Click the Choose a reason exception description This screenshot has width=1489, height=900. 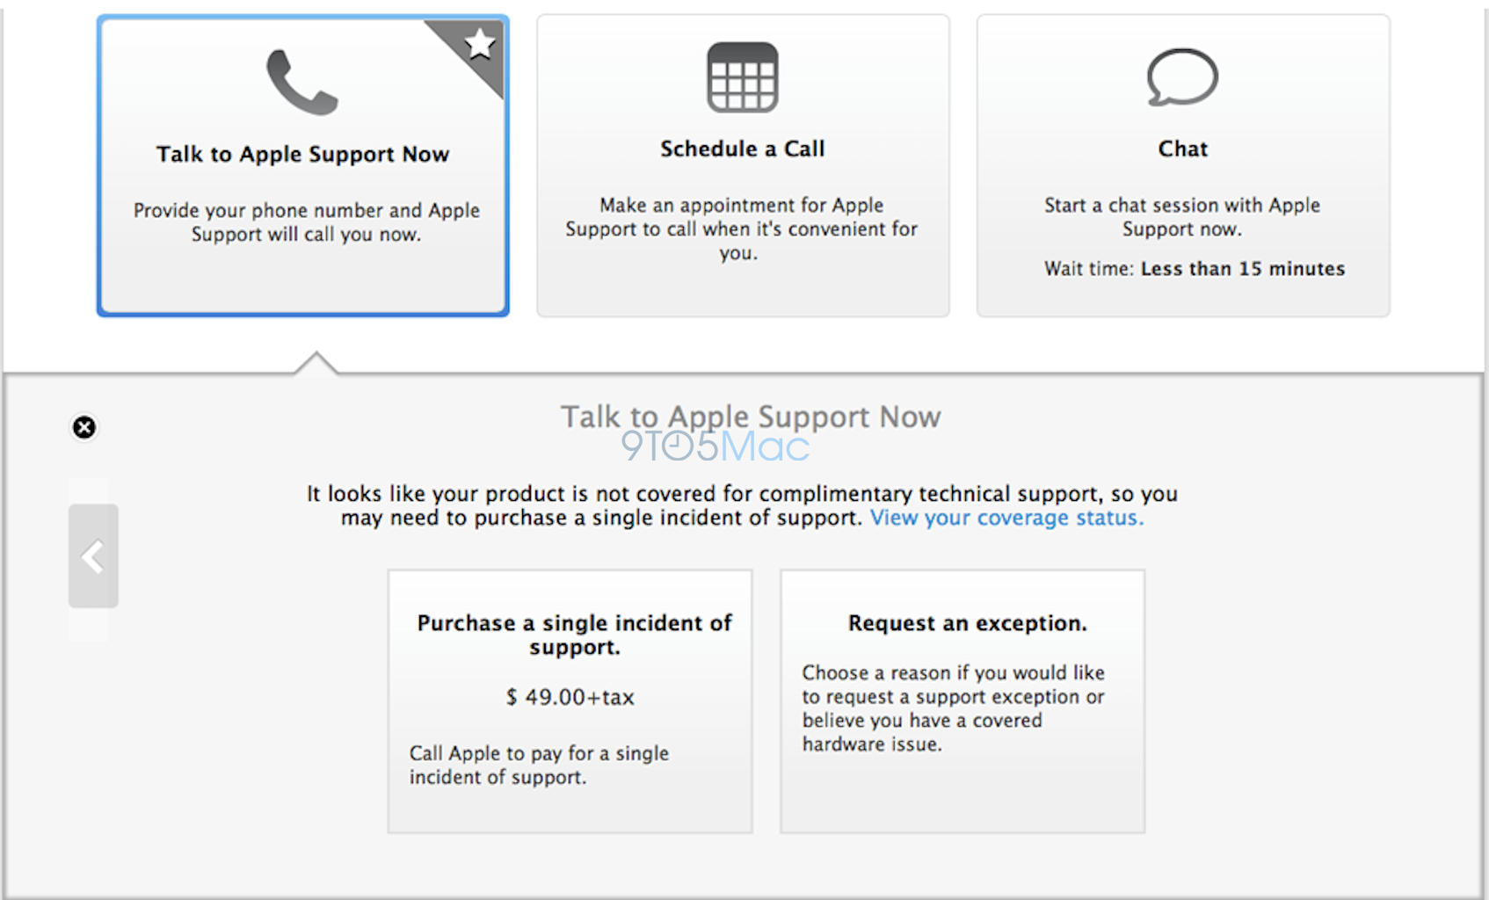[x=953, y=708]
